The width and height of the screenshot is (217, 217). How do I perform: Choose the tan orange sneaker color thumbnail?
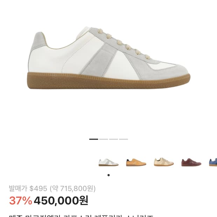click(136, 162)
